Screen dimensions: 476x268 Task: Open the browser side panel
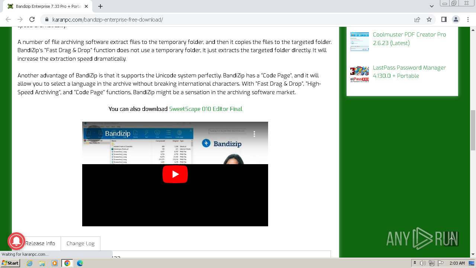pyautogui.click(x=444, y=19)
